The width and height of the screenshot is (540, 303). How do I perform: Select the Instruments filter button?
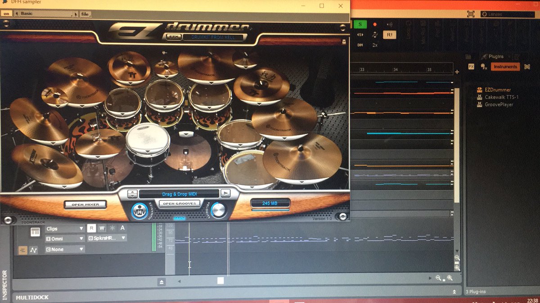pyautogui.click(x=505, y=66)
